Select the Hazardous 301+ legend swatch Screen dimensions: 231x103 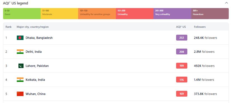[x=210, y=14]
